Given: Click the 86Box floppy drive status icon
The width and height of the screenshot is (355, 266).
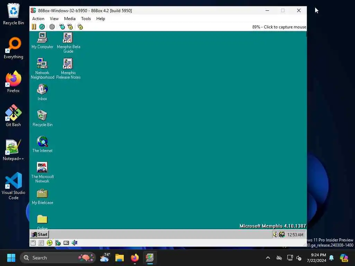Looking at the screenshot, I should [x=33, y=243].
